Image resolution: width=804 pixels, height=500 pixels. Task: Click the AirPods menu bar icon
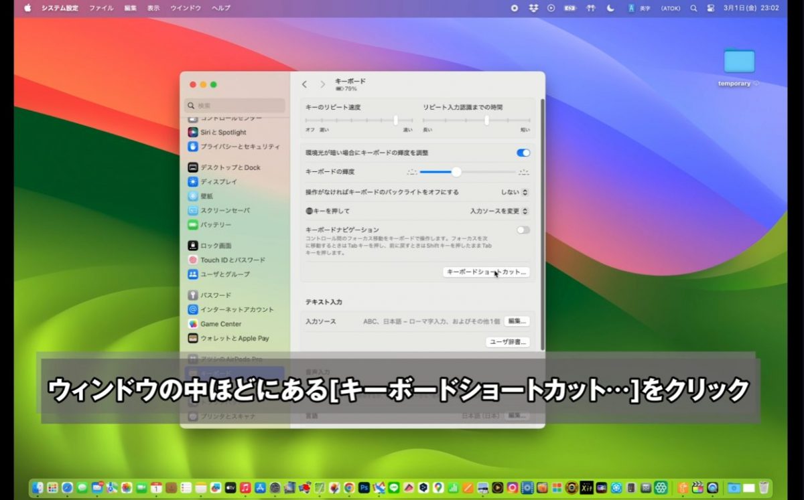point(590,8)
